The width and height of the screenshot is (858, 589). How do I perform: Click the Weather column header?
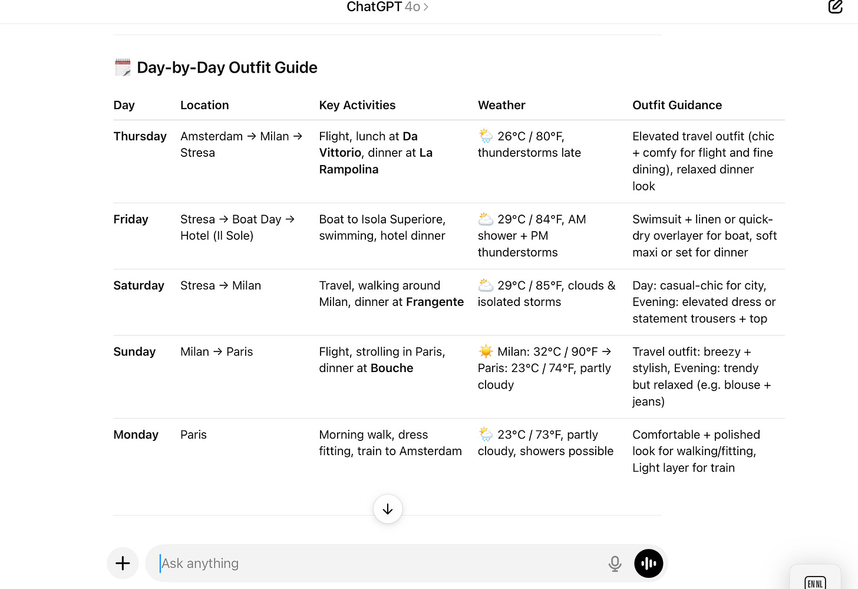tap(501, 105)
